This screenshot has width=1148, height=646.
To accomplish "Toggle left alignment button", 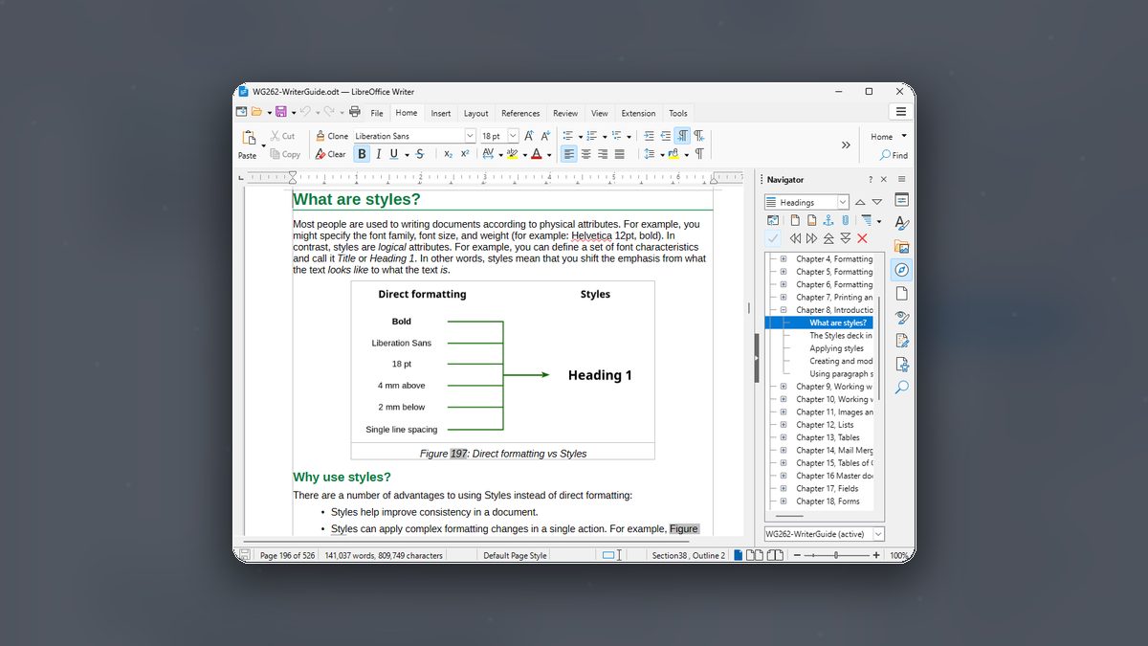I will pyautogui.click(x=569, y=154).
